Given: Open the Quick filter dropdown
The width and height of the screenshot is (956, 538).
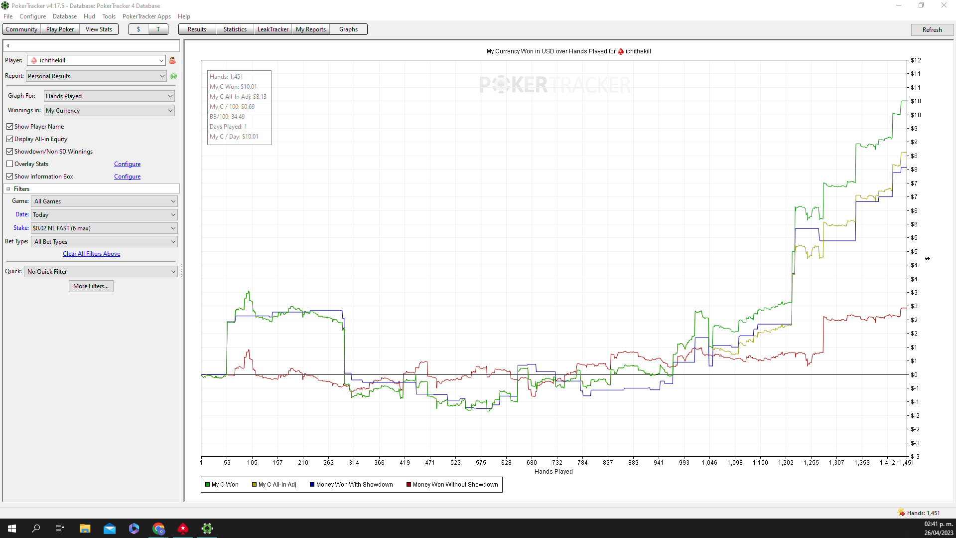Looking at the screenshot, I should point(101,272).
